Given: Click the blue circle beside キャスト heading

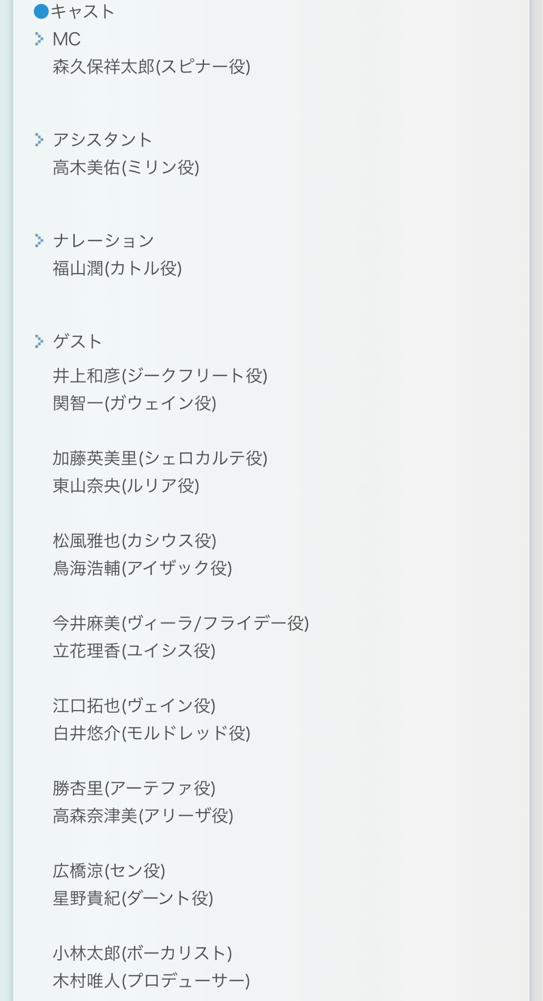Looking at the screenshot, I should click(x=41, y=11).
